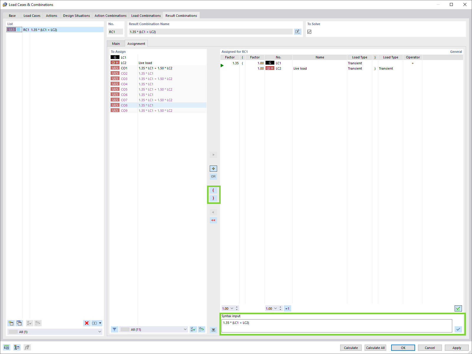Click the assigned LC2 Live load row

[x=341, y=68]
